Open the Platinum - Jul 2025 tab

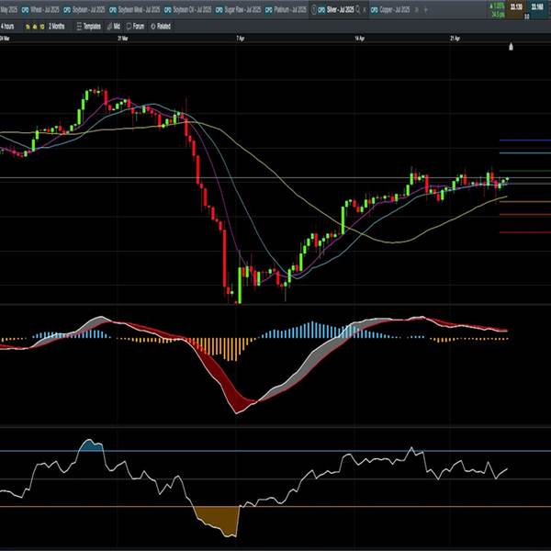[x=286, y=9]
